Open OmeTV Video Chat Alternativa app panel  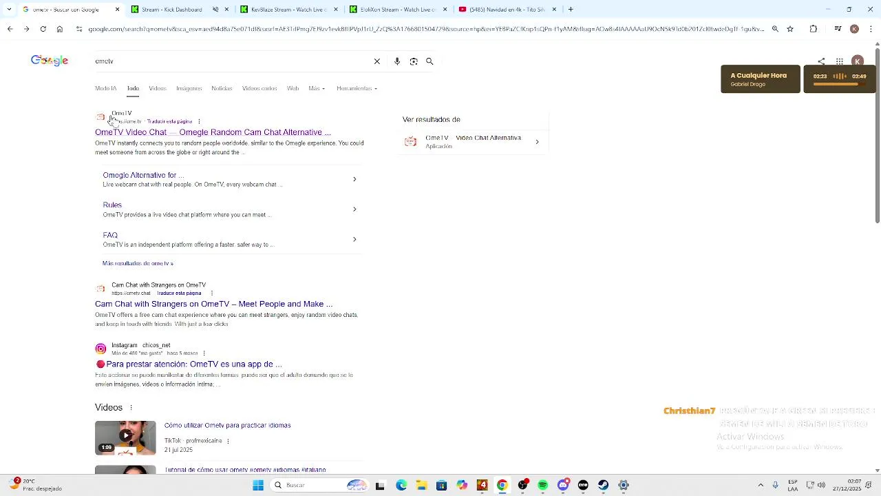(x=473, y=142)
